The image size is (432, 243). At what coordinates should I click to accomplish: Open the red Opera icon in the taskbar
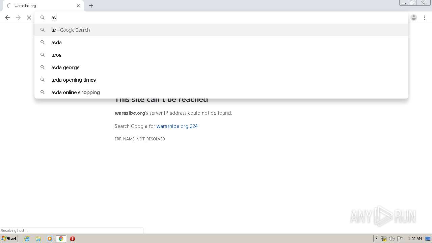(x=72, y=239)
